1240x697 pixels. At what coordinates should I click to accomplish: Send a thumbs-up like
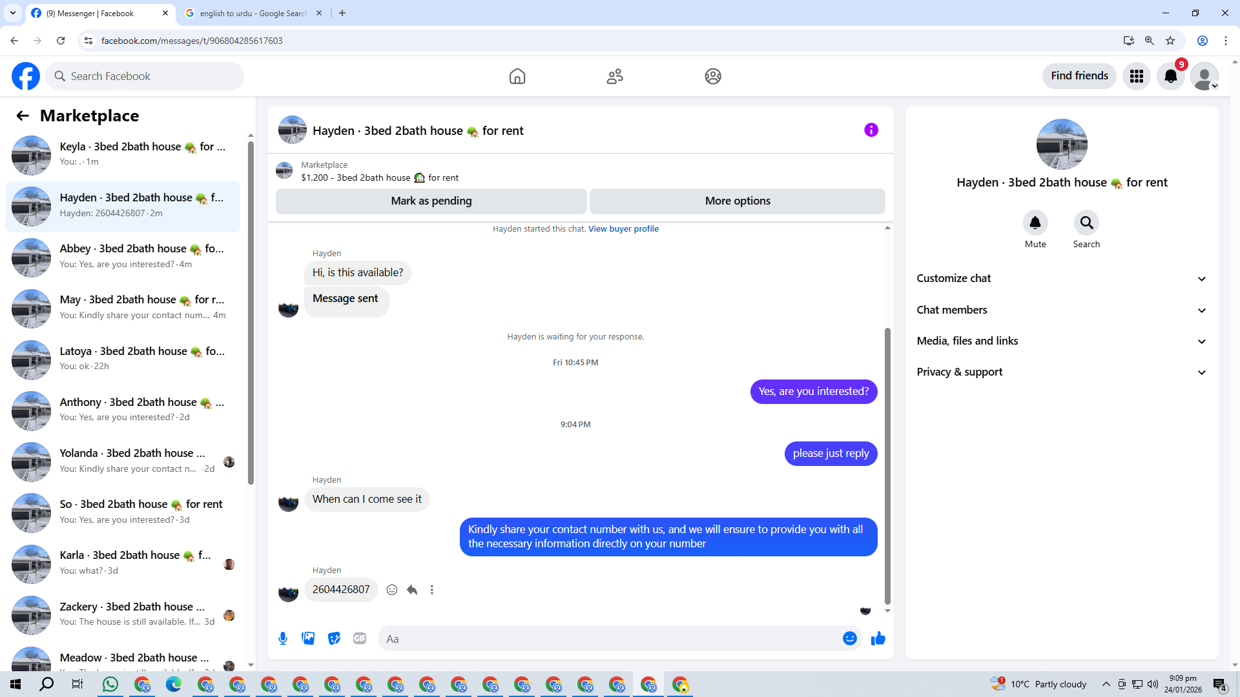click(x=878, y=639)
